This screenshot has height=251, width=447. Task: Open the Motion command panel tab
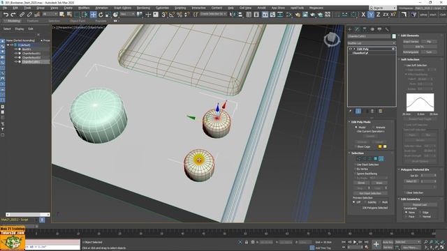click(x=372, y=29)
